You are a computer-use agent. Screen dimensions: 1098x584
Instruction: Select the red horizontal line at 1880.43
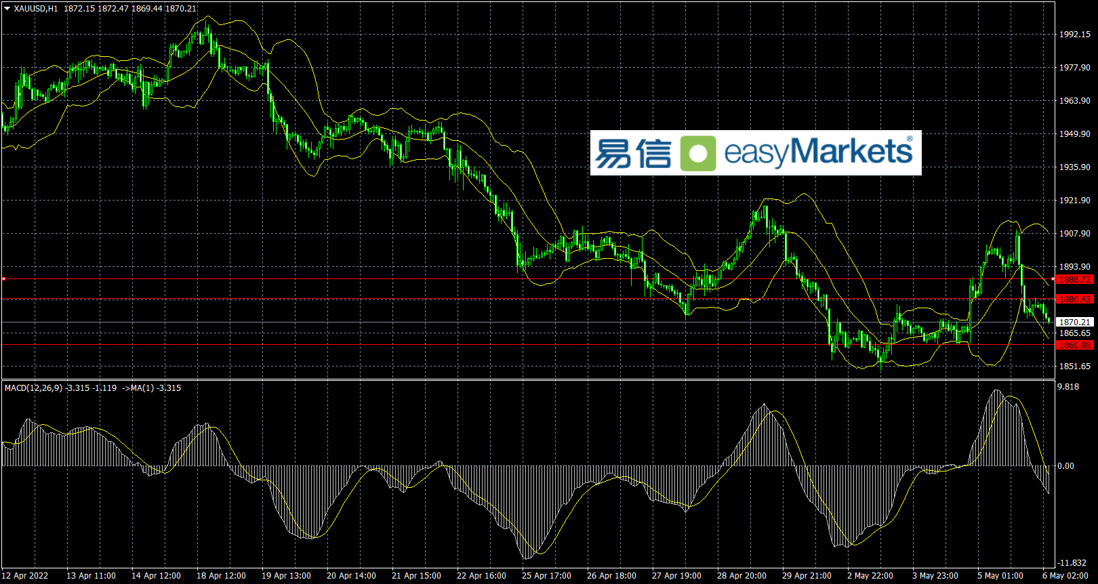(529, 299)
